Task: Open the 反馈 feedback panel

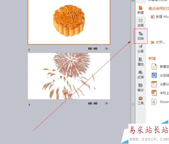Action: coord(141,75)
